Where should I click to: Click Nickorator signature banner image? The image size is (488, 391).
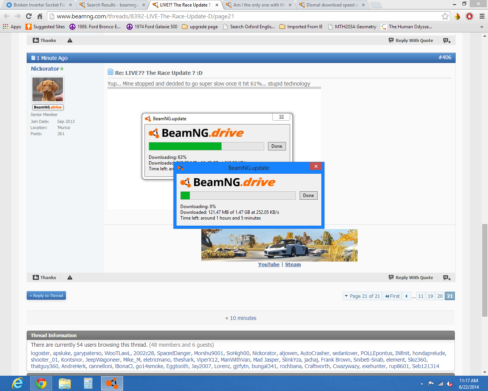click(279, 245)
